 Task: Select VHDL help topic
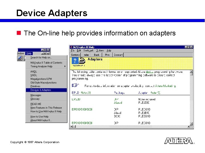[x=34, y=75]
